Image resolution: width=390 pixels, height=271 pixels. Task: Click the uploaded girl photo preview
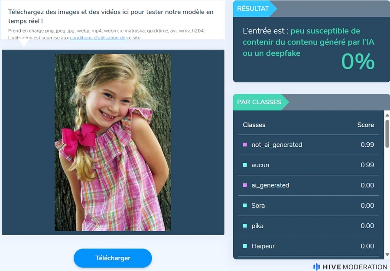(113, 142)
